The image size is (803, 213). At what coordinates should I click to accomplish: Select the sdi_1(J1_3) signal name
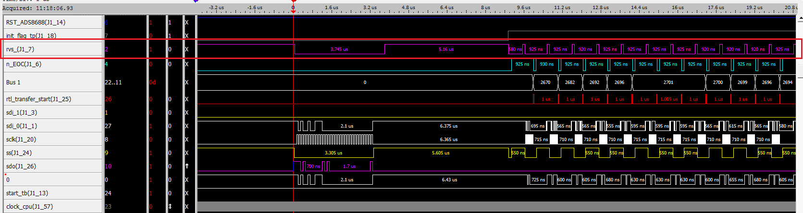[22, 112]
